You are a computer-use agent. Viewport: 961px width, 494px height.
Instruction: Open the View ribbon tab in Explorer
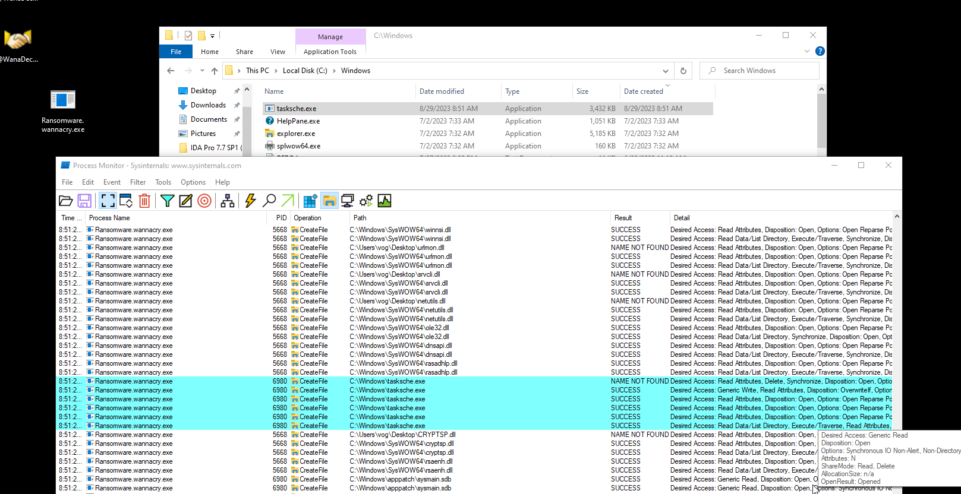click(278, 52)
